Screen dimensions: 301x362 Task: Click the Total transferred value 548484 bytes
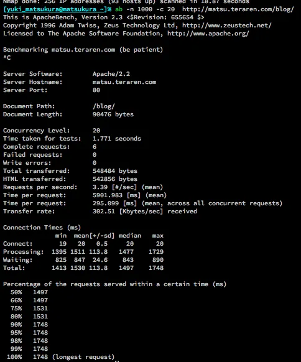click(x=114, y=171)
